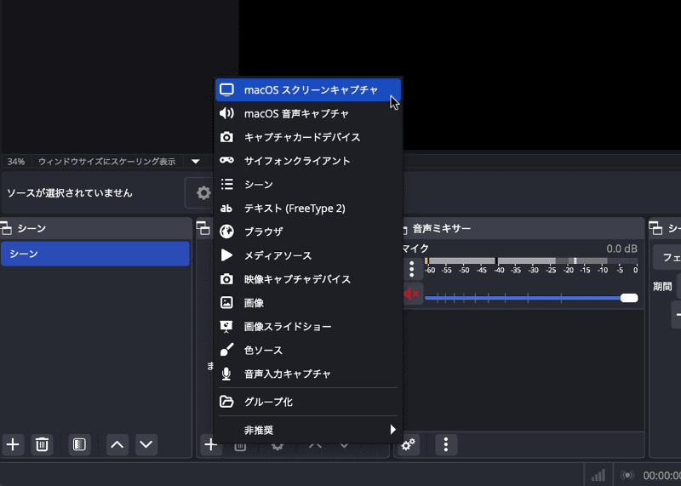Click slideshow icon for 画像スライドショー
The height and width of the screenshot is (486, 681).
coord(226,326)
